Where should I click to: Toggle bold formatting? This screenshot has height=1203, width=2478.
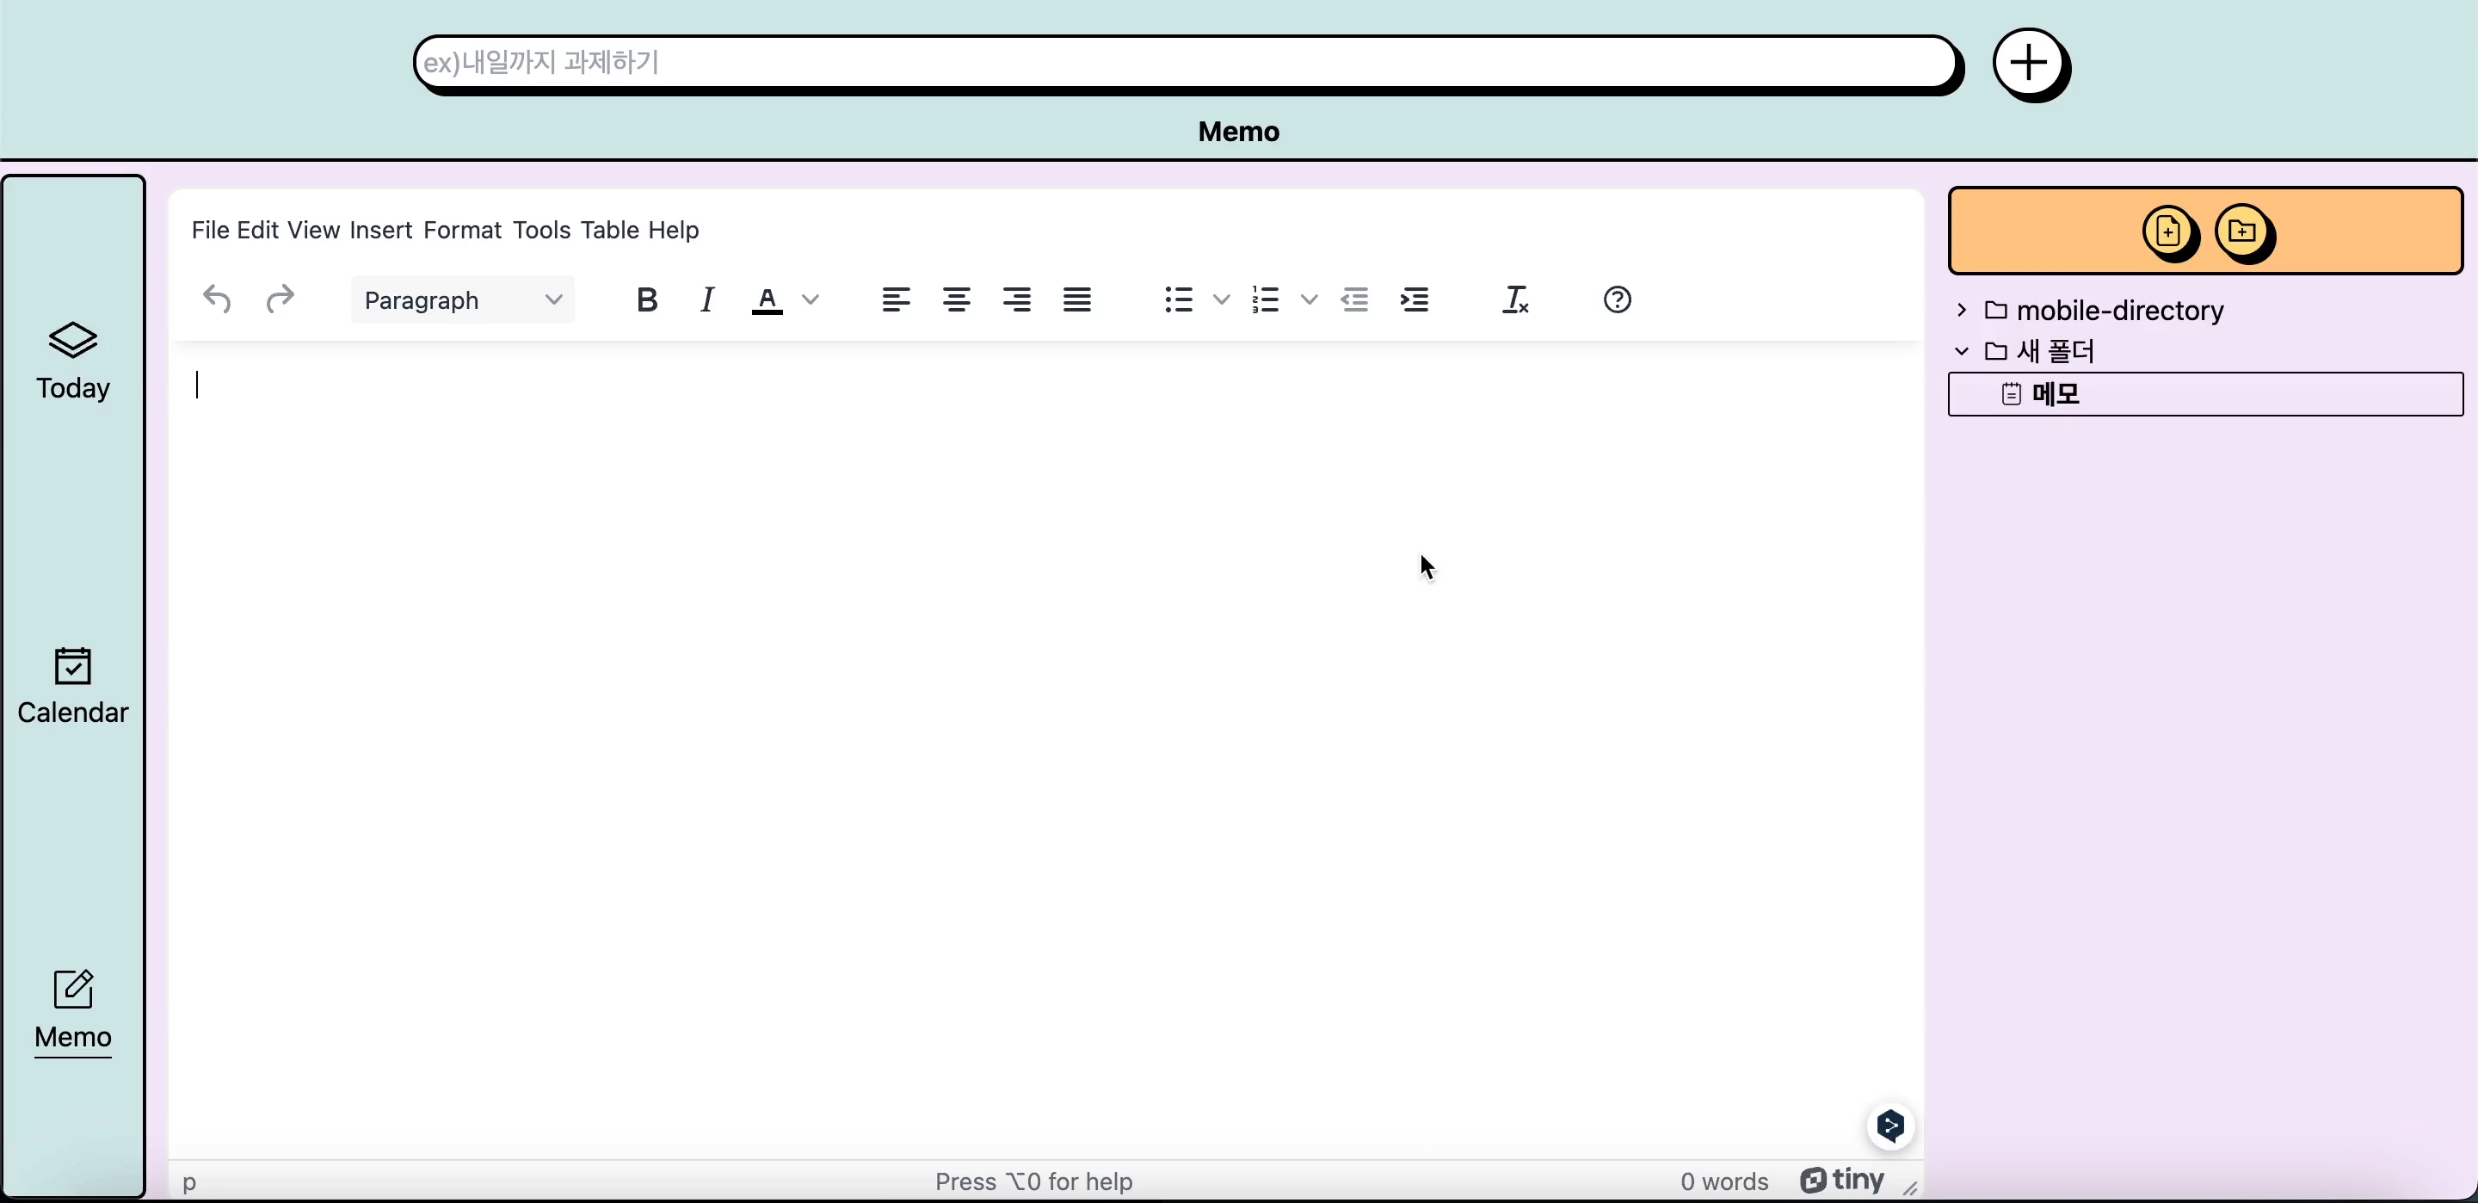click(x=647, y=300)
